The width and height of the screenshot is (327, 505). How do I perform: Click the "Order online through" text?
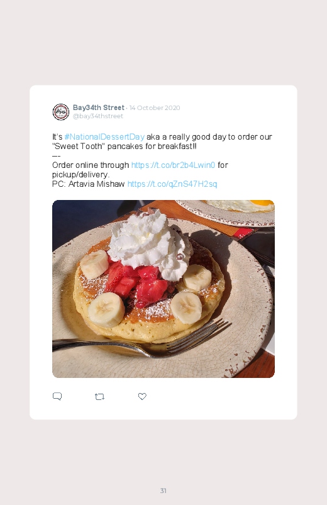[x=91, y=165]
